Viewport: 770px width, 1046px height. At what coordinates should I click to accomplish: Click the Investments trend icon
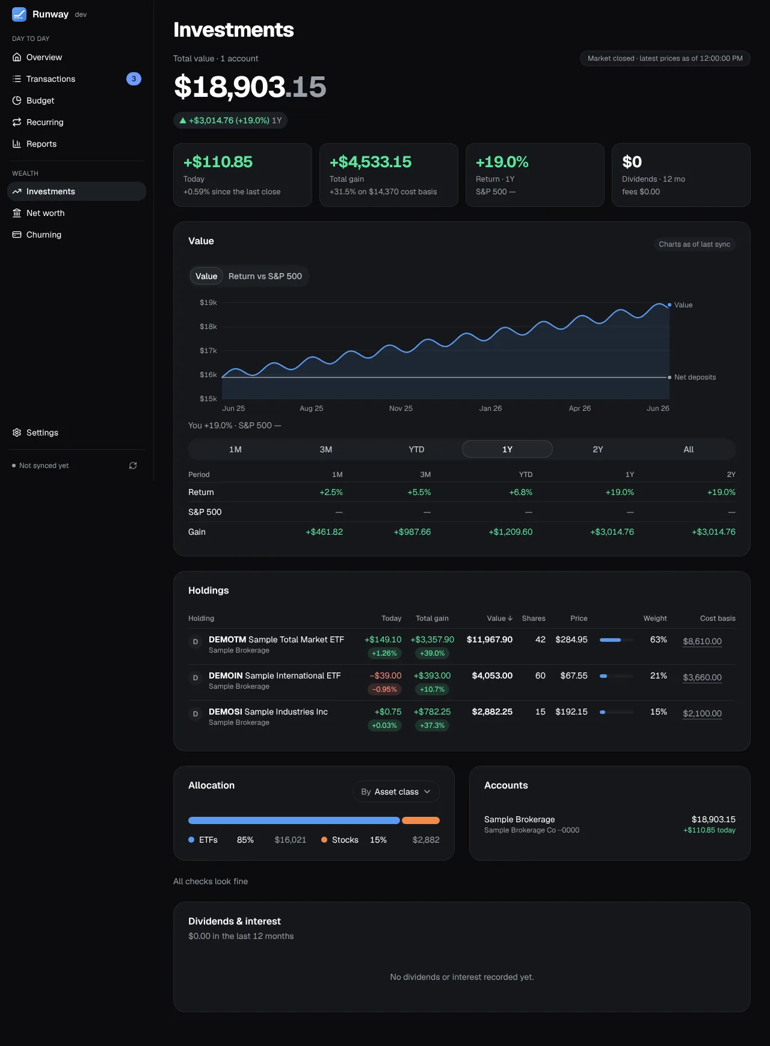(17, 191)
